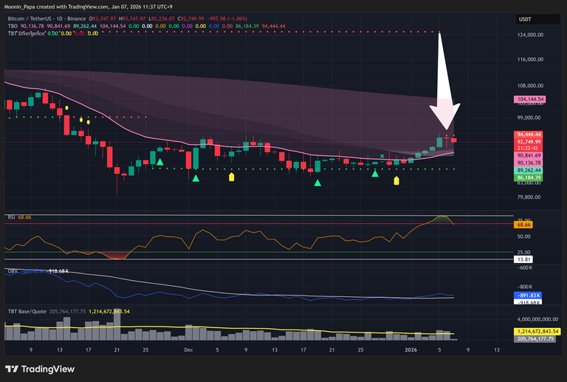Click the pink 104,144.54 price label
Image resolution: width=567 pixels, height=382 pixels.
point(529,99)
